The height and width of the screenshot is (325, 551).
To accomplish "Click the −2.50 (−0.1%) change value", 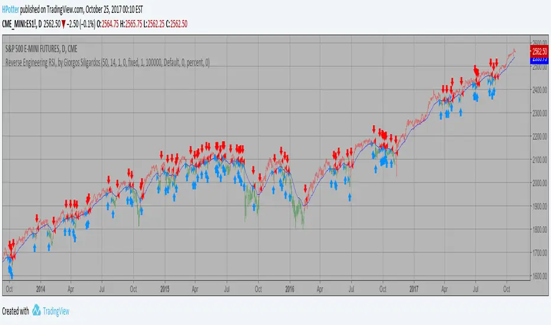I will pos(81,24).
